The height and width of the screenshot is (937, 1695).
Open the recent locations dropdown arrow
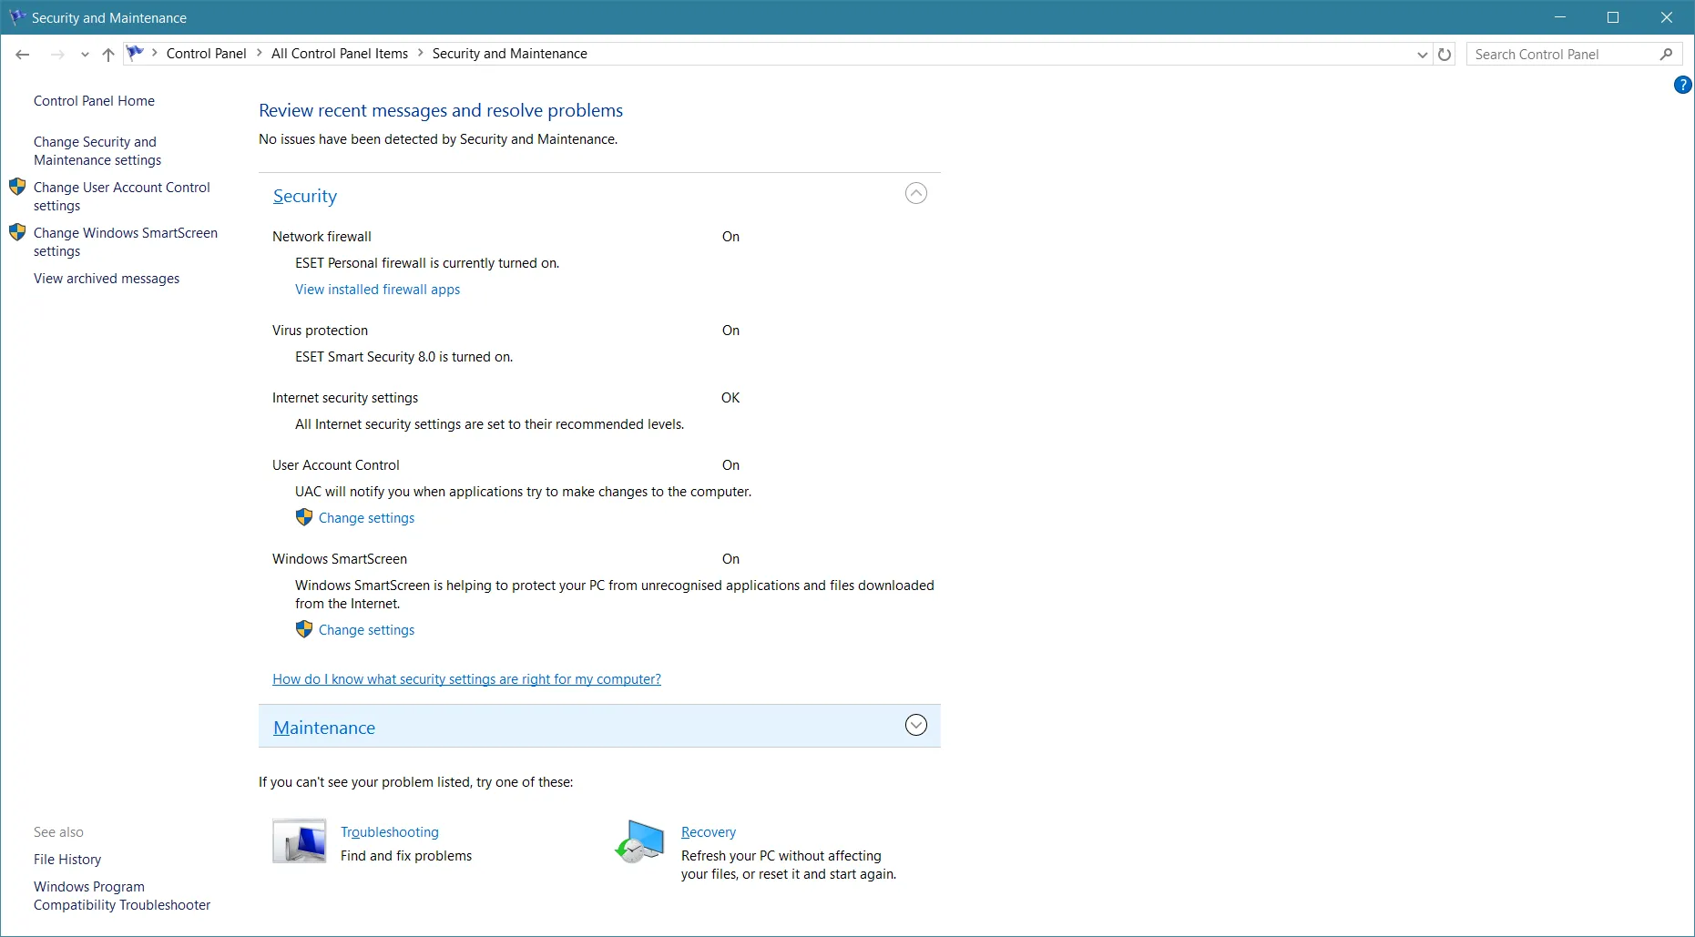(85, 55)
